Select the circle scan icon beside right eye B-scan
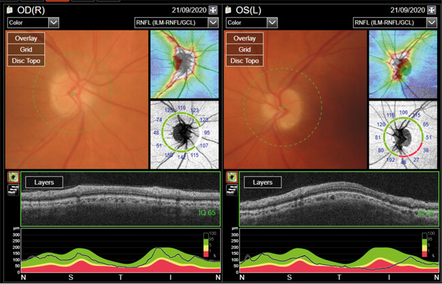This screenshot has width=442, height=284. [12, 177]
